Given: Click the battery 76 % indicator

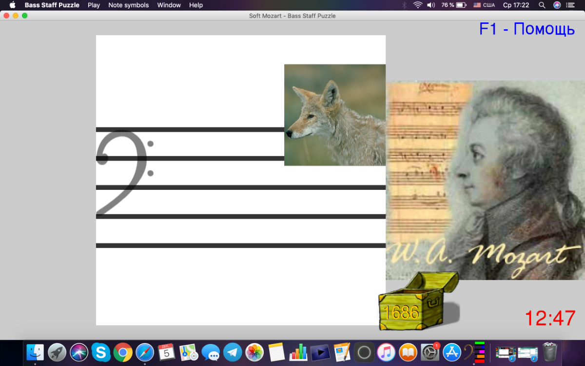Looking at the screenshot, I should click(x=453, y=5).
